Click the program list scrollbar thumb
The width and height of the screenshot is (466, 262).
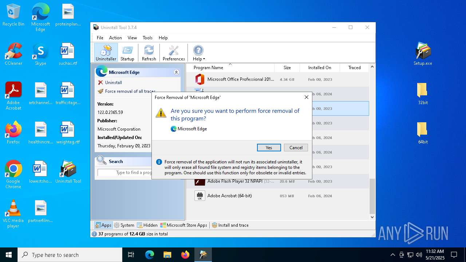(x=372, y=196)
